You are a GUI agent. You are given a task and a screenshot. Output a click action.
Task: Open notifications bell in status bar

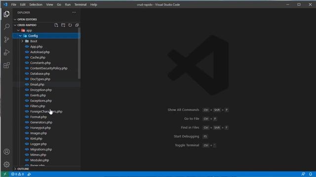pyautogui.click(x=311, y=174)
